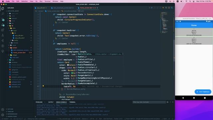This screenshot has width=213, height=120.
Task: Tap the Android back button in the emulator
Action: coord(183,98)
